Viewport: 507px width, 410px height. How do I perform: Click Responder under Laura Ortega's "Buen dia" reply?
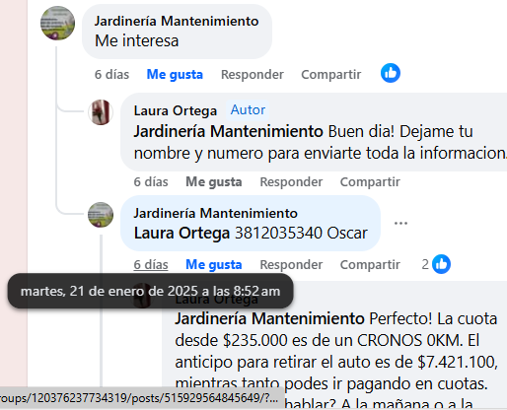pos(291,181)
